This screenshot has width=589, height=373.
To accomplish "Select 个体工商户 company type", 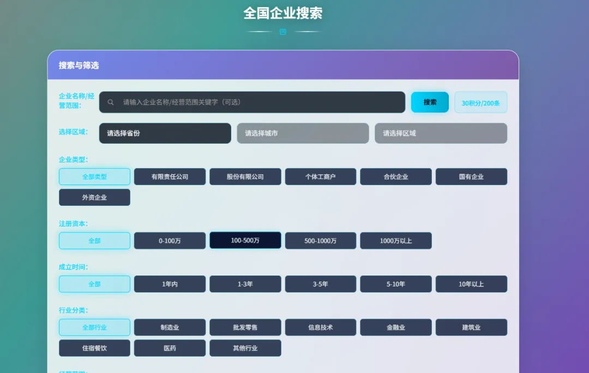I will point(320,176).
